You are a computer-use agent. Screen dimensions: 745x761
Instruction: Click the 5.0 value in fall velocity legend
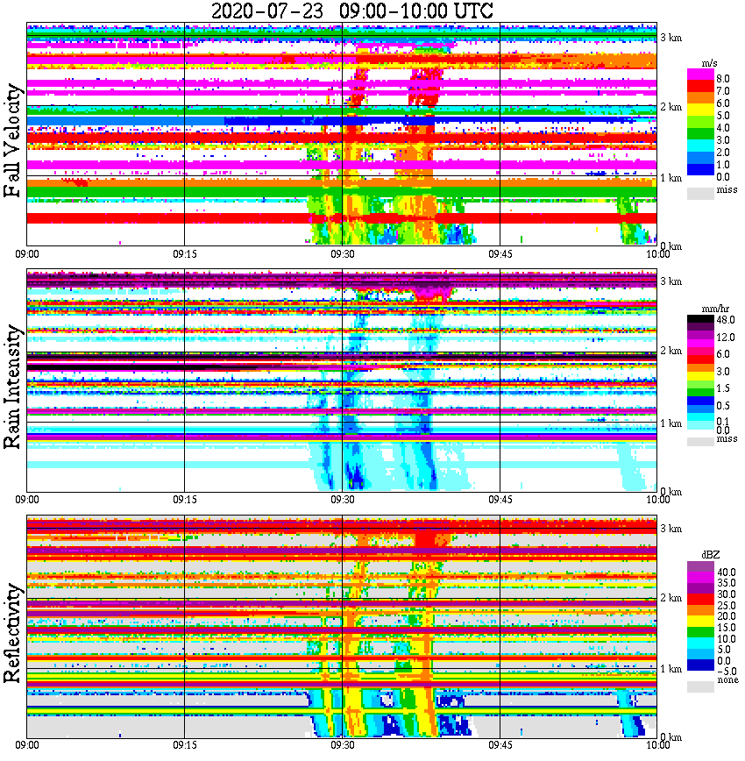click(x=723, y=116)
